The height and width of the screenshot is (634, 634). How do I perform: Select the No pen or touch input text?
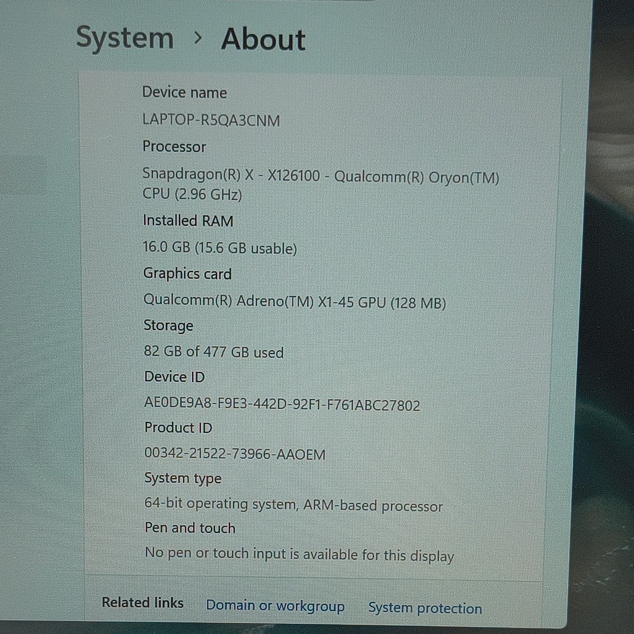[299, 555]
